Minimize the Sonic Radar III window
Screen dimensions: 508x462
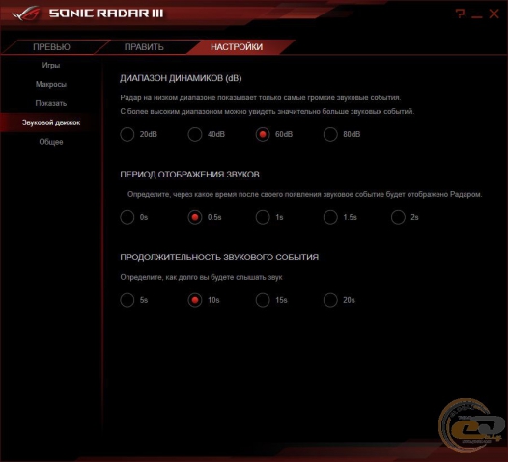click(x=476, y=16)
